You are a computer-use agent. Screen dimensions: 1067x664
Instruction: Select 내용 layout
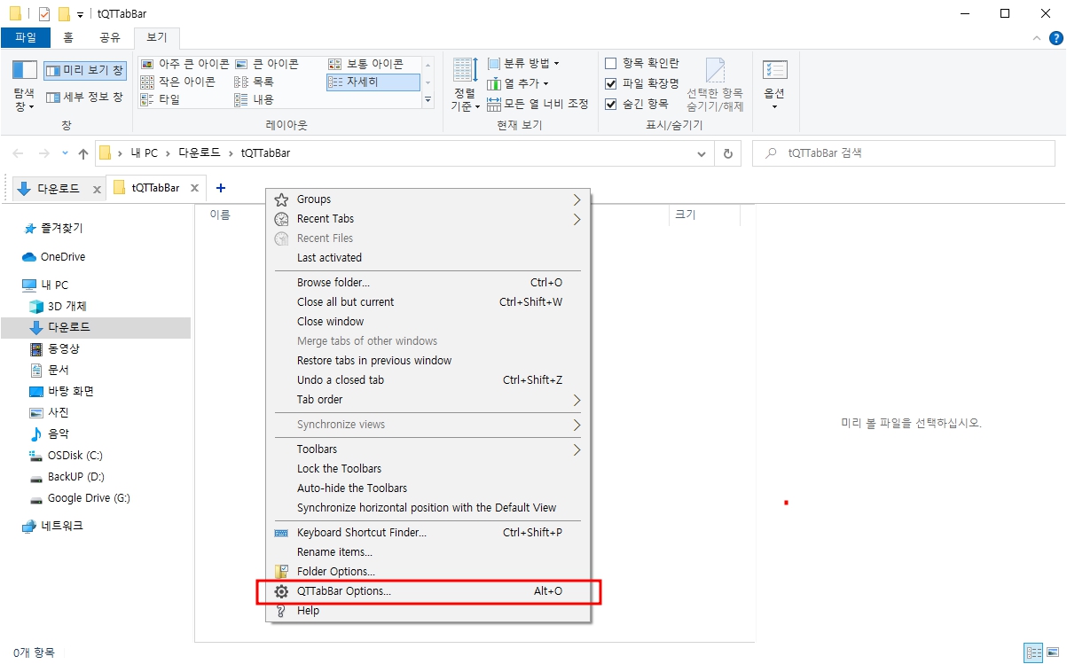(x=255, y=99)
